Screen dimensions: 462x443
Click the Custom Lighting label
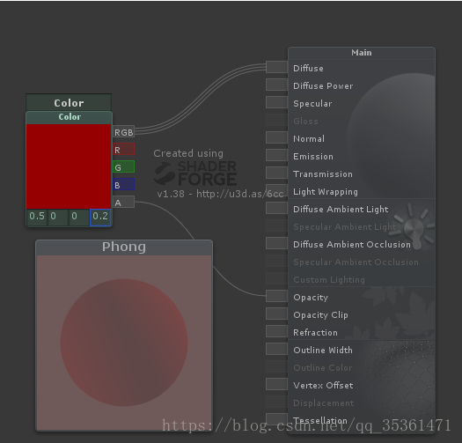(329, 280)
